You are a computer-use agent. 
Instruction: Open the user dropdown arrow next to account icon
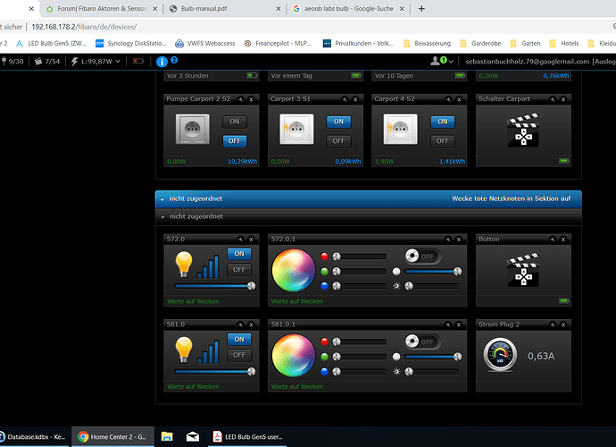pos(451,62)
